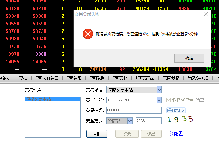Expand the 交易席位 dropdown
The image size is (219, 147).
pyautogui.click(x=159, y=90)
